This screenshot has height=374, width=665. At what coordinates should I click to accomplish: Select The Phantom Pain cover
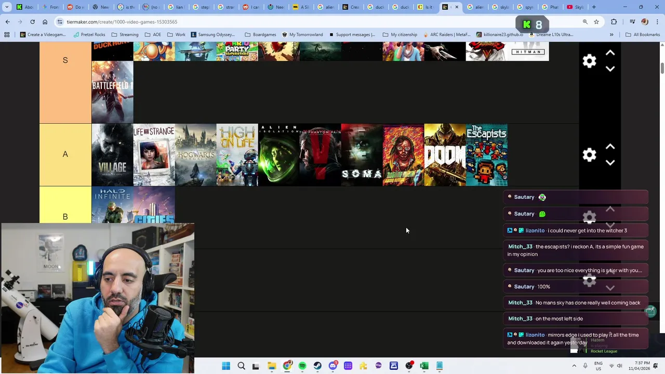pos(320,155)
